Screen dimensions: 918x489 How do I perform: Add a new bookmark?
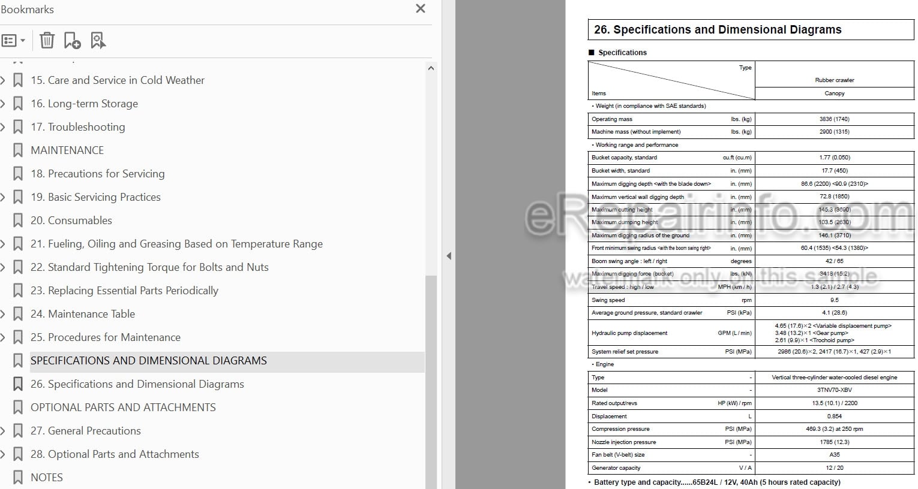72,41
